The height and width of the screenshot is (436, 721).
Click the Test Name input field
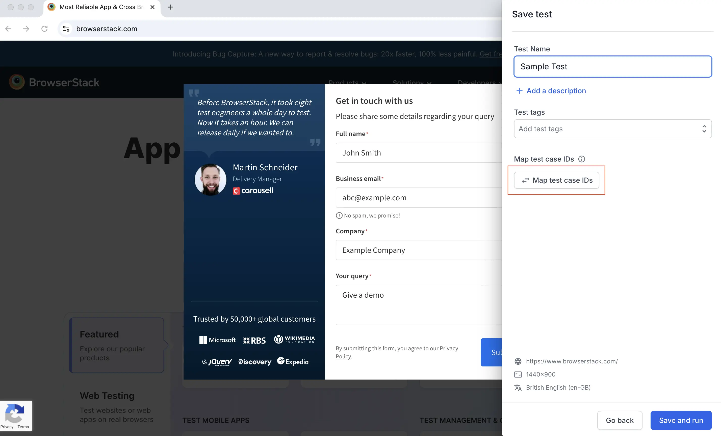612,66
